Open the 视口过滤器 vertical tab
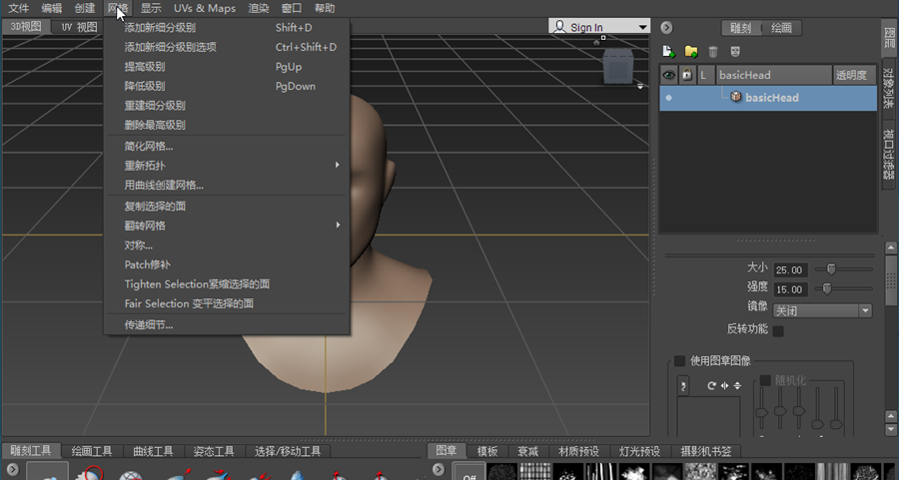This screenshot has height=480, width=899. tap(888, 155)
